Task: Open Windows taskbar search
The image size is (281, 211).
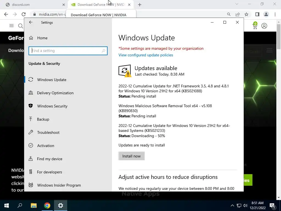Action: point(20,206)
